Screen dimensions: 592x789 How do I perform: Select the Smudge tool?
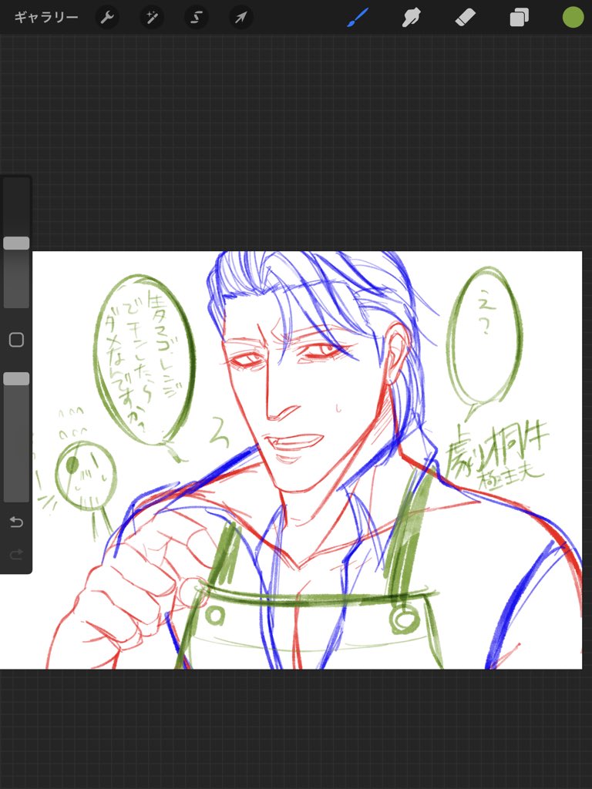pos(412,18)
